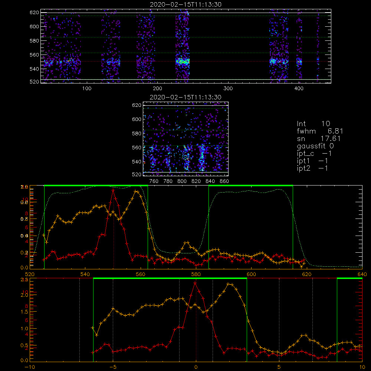This screenshot has height=371, width=371.
Task: Select the 'fwhm 6.81' parameter line
Action: tap(320, 131)
